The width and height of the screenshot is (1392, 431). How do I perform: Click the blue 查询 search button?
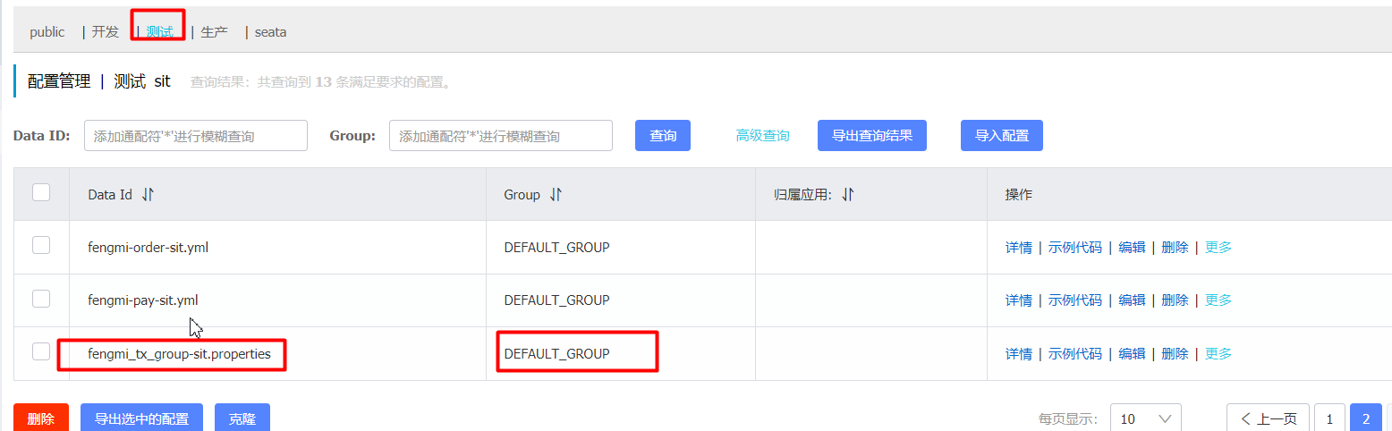662,136
